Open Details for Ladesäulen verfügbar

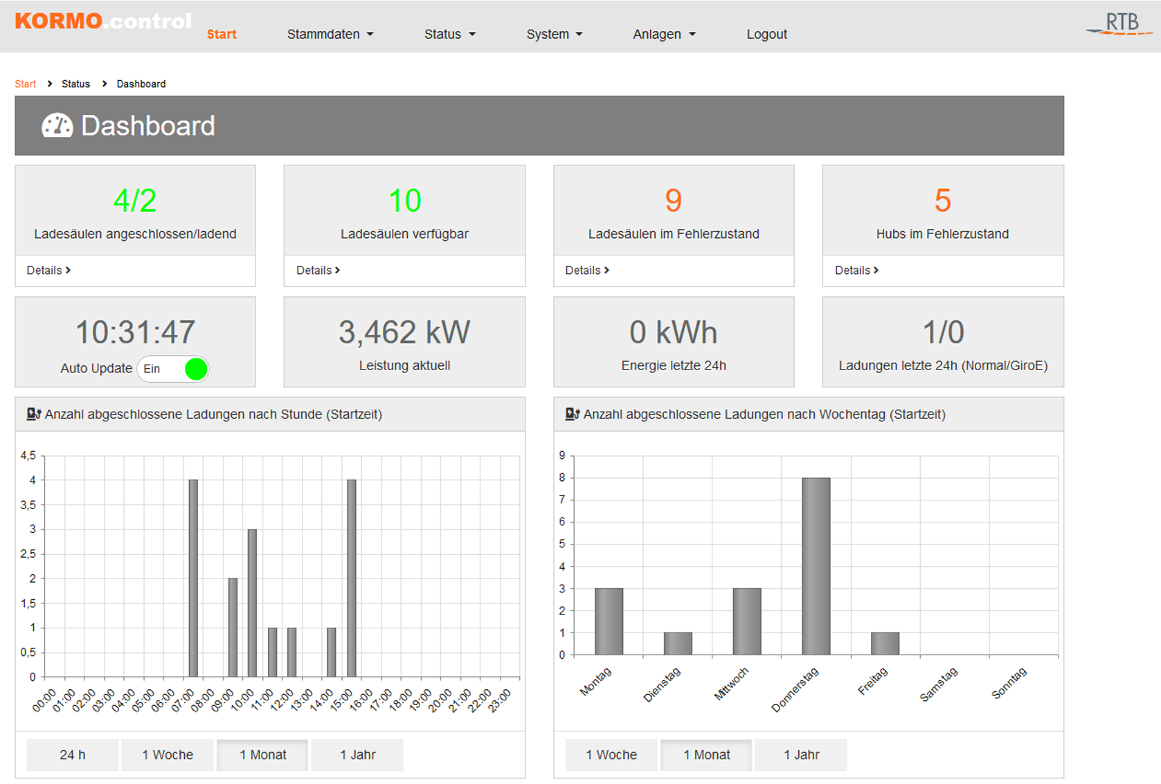pyautogui.click(x=318, y=271)
